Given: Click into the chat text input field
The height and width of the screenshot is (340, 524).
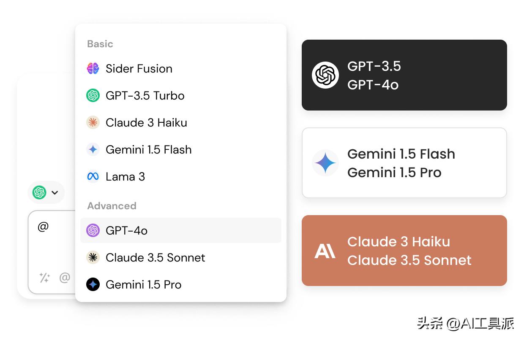Looking at the screenshot, I should point(53,240).
